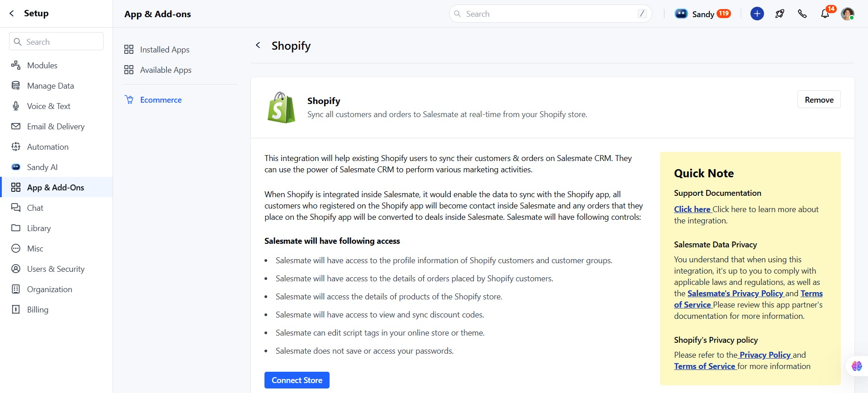Collapse Setup with the back chevron
This screenshot has height=393, width=868.
[x=12, y=14]
